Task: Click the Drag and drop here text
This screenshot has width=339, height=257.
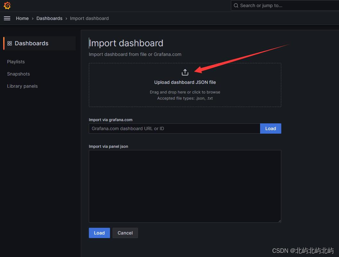Action: point(185,92)
